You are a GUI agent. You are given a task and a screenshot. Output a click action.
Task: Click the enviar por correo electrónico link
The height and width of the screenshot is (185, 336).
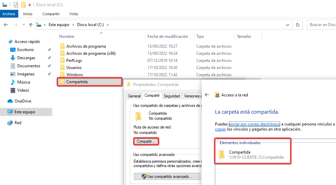point(254,124)
